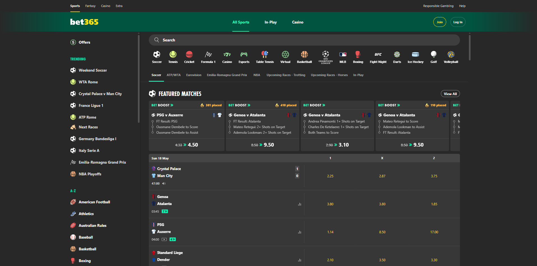Open Australian Rules in A-Z list
This screenshot has width=537, height=266.
coord(92,225)
